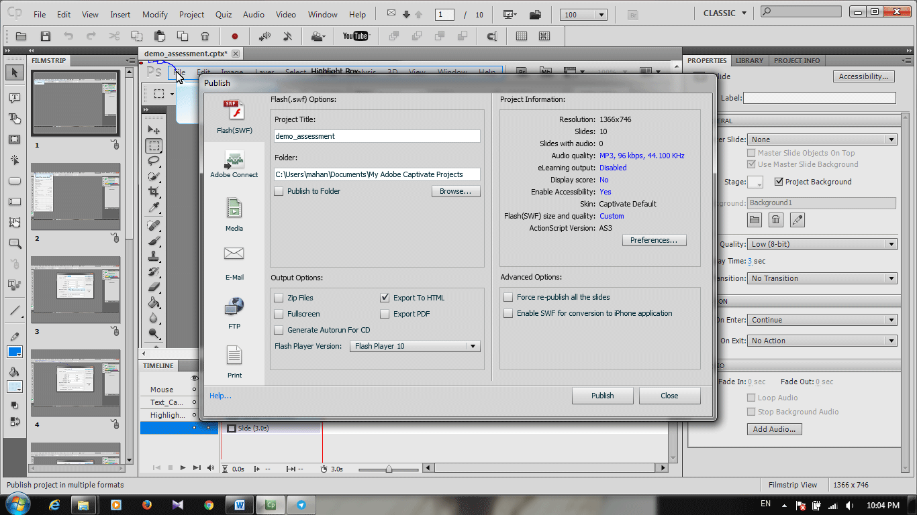
Task: Enable the Export PDF checkbox
Action: pyautogui.click(x=385, y=314)
